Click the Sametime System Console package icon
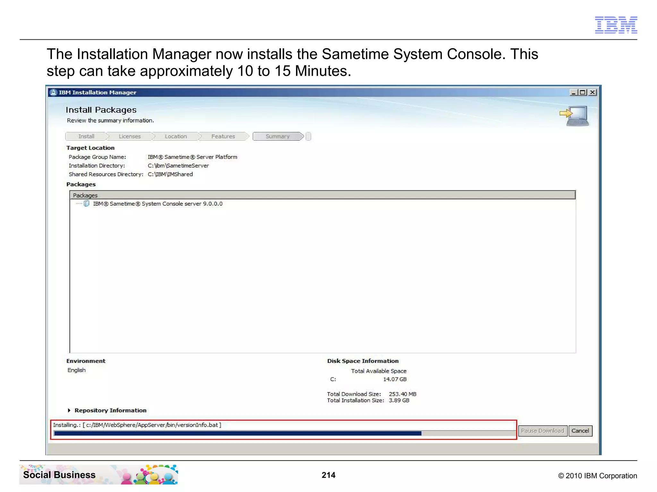 tap(86, 204)
